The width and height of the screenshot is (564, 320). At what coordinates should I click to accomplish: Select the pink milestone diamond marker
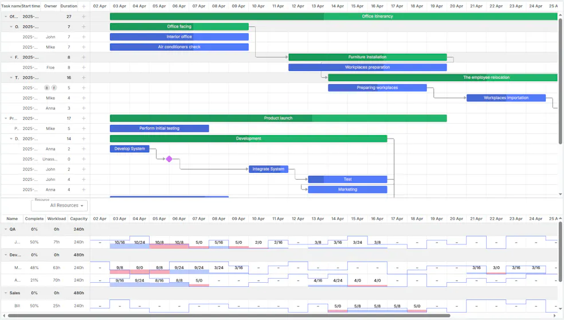[x=169, y=159]
